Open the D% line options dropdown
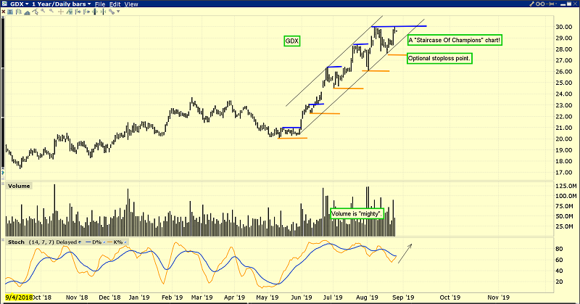The image size is (580, 304). tap(104, 242)
